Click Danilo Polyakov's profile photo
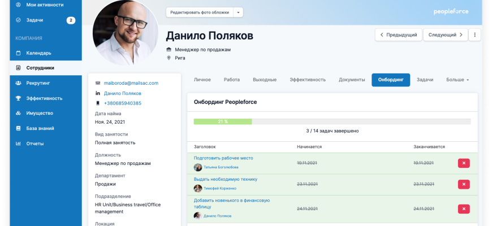The height and width of the screenshot is (226, 492). coord(124,32)
